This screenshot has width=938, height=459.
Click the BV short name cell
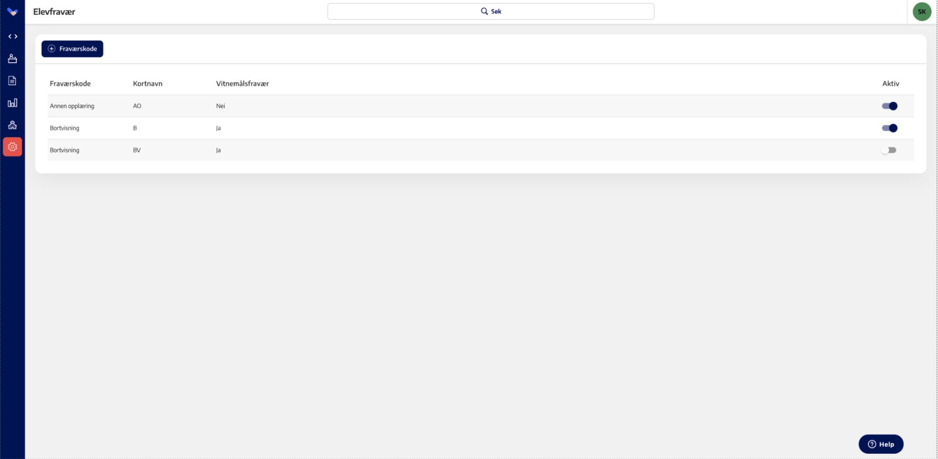coord(136,150)
